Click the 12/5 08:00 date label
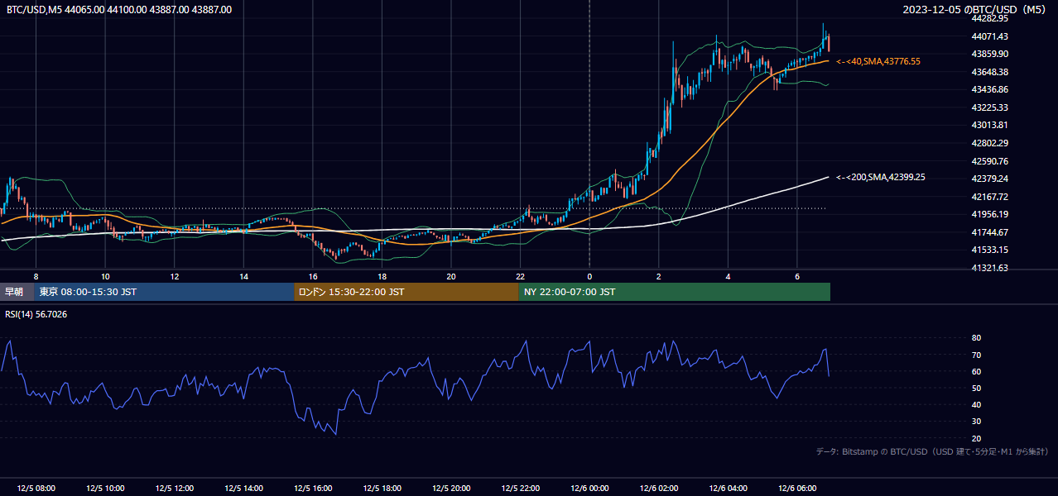Viewport: 1058px width, 496px height. pos(36,489)
